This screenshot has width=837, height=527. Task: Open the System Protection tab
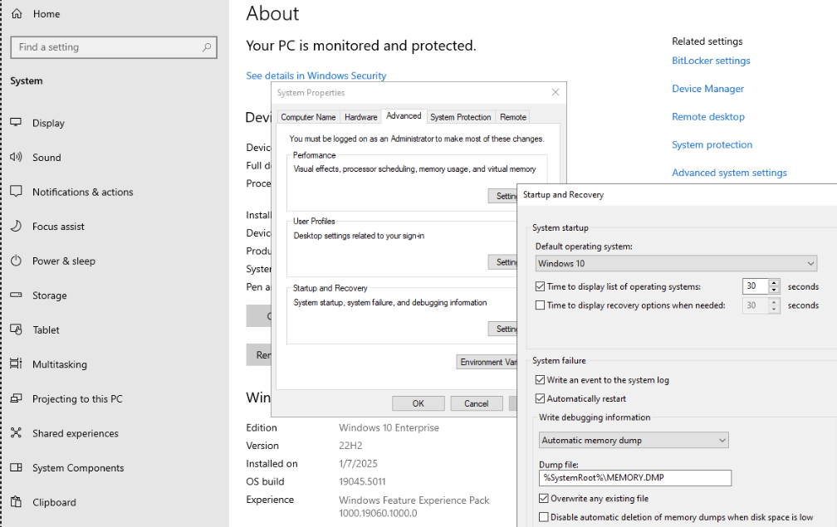pyautogui.click(x=461, y=117)
